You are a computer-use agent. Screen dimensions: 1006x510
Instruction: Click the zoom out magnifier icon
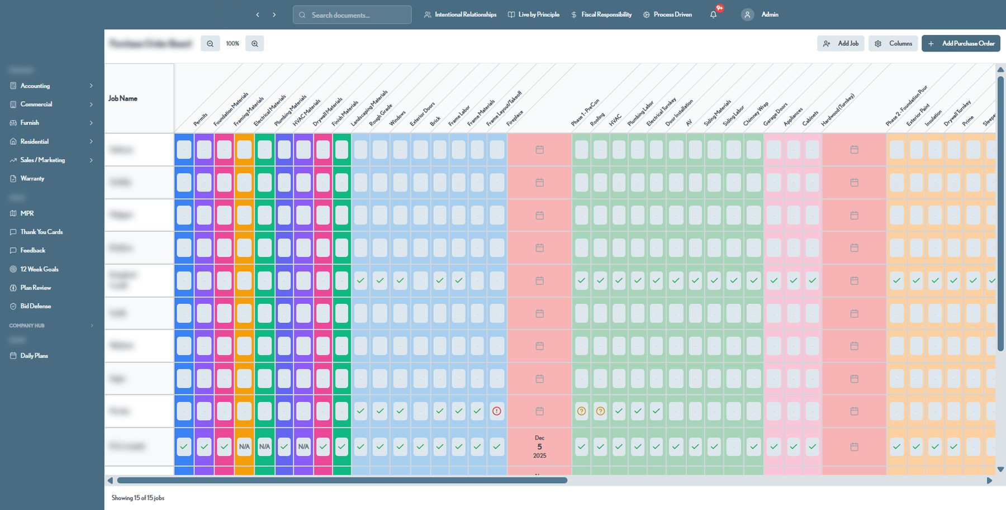[210, 44]
